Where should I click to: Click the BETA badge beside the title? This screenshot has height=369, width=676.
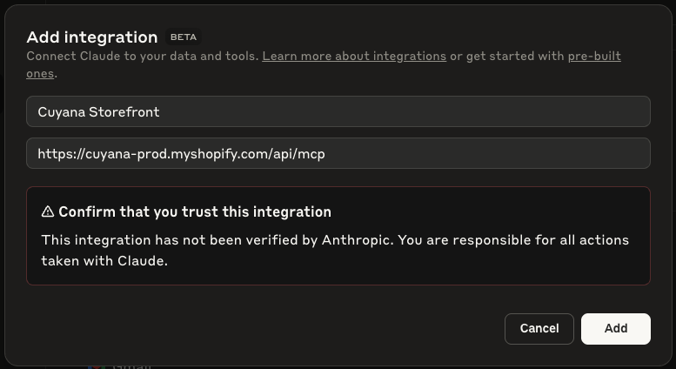point(184,37)
